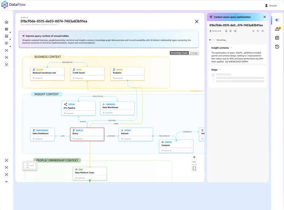The height and width of the screenshot is (210, 284).
Task: Share the query optimization
Action: pos(235,31)
